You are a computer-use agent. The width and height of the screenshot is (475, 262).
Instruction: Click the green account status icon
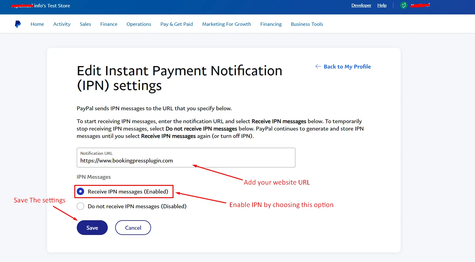coord(404,5)
